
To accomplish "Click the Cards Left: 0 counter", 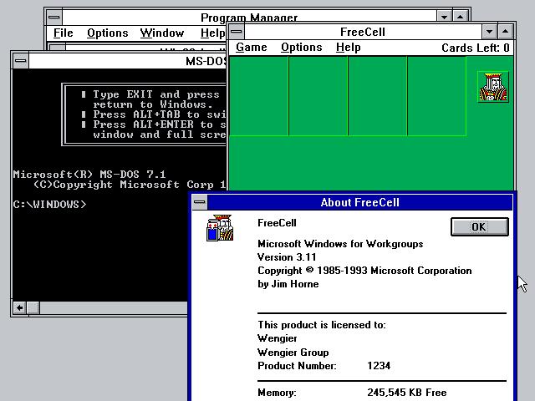I will click(x=476, y=48).
